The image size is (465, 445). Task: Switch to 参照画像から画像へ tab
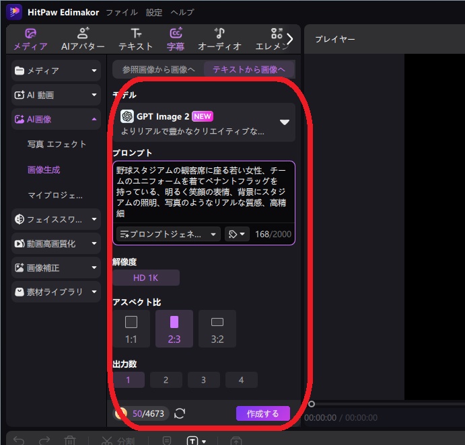(159, 70)
